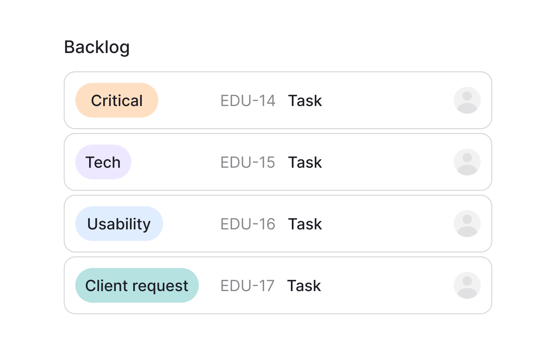Viewport: 556px width, 347px height.
Task: Click the Task type label on EDU-16
Action: pos(305,224)
